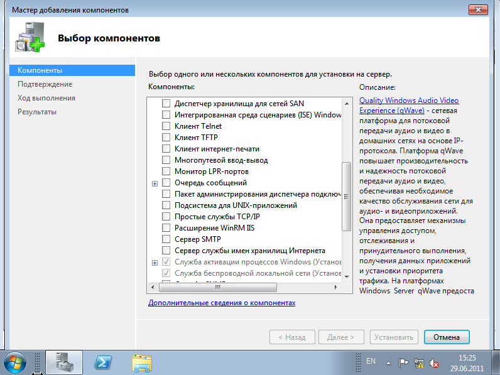Image resolution: width=500 pixels, height=375 pixels.
Task: Open the taskbar clock showing 15:25
Action: click(467, 363)
